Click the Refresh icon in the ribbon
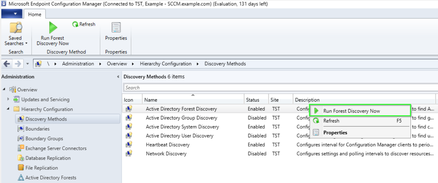The image size is (438, 183). [x=75, y=24]
